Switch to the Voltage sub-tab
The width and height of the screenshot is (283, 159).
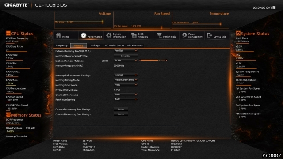pyautogui.click(x=96, y=45)
